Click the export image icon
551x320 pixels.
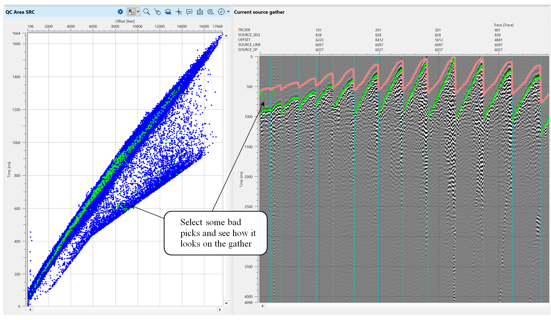coord(200,12)
